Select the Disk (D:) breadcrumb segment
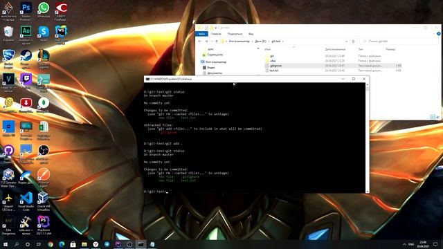Screen dimensions: 443x249 [260, 41]
